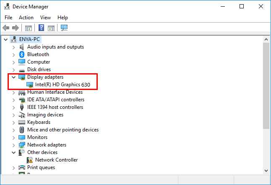
Task: Select the ENYA-PC label
Action: click(29, 39)
